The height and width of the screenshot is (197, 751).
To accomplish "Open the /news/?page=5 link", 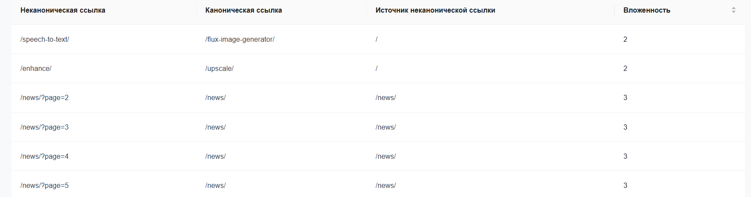I will click(x=44, y=185).
